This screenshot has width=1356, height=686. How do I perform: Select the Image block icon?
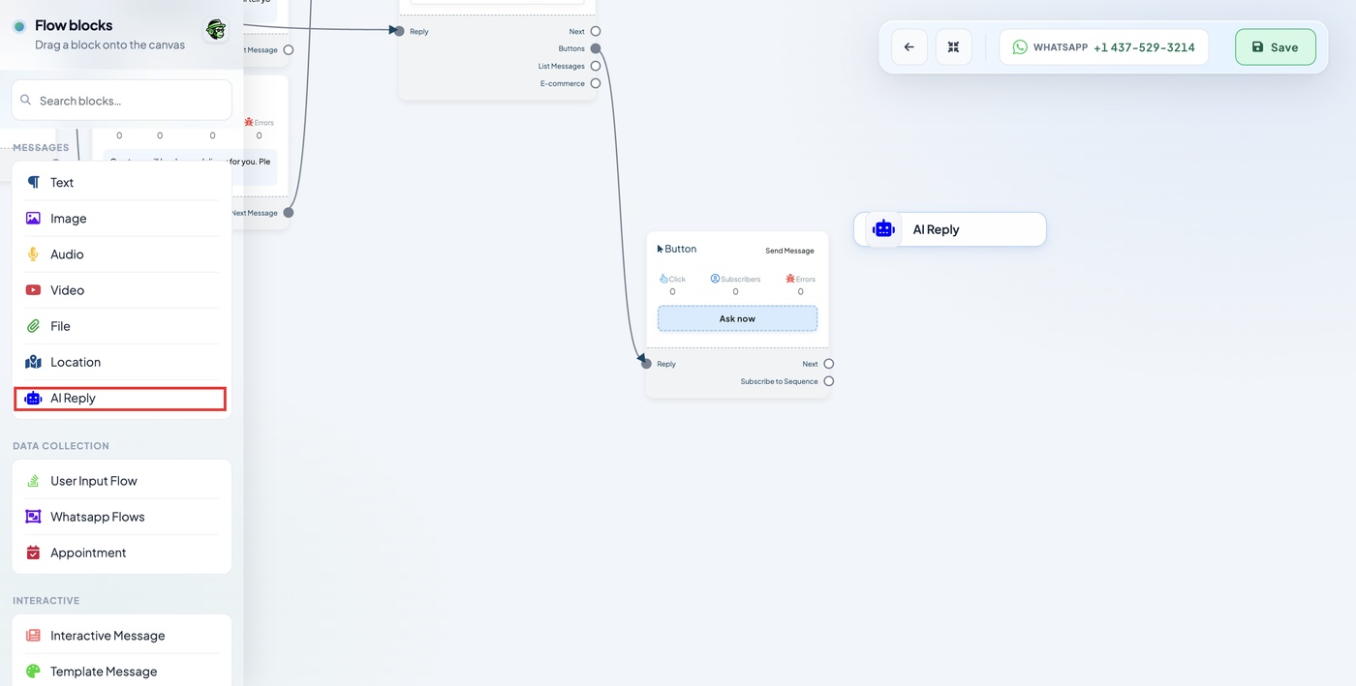pyautogui.click(x=33, y=219)
